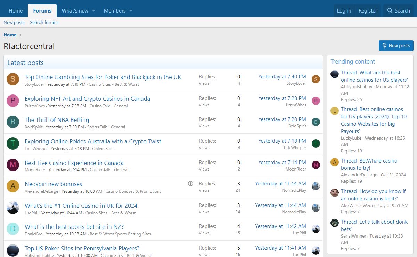Click the Log in button

click(x=344, y=11)
